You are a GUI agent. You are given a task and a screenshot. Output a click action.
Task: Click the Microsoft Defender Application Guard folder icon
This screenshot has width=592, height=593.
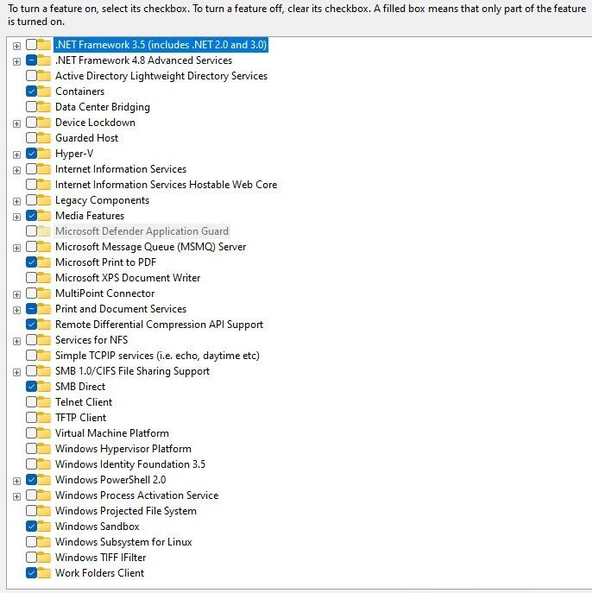point(44,230)
